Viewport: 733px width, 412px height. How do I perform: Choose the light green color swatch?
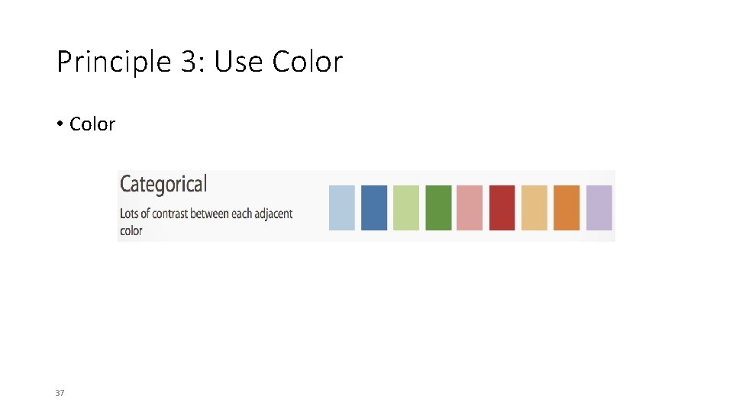coord(406,208)
